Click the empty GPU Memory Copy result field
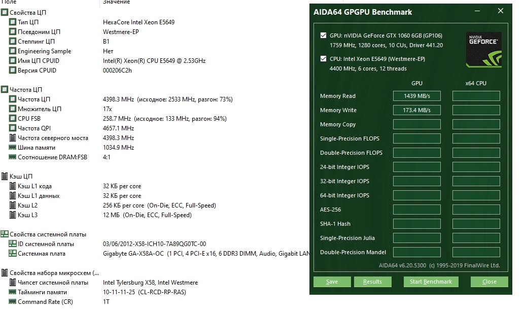Image resolution: width=525 pixels, height=312 pixels. 417,124
